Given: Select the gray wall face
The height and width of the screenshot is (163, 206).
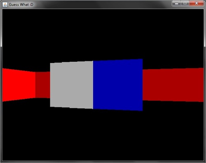Looking at the screenshot, I should pos(72,85).
